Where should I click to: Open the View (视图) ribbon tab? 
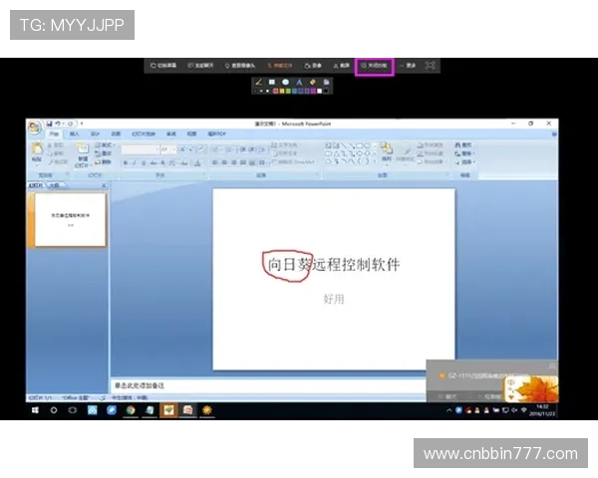[191, 133]
